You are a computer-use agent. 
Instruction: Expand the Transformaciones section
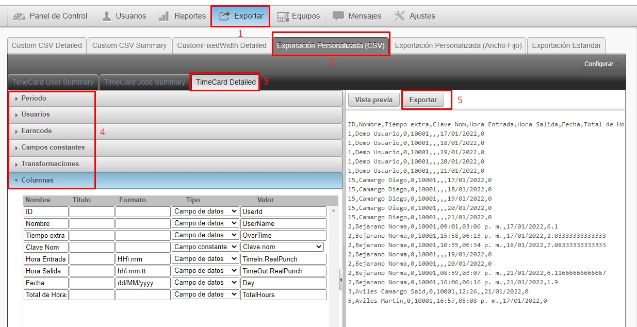[50, 164]
